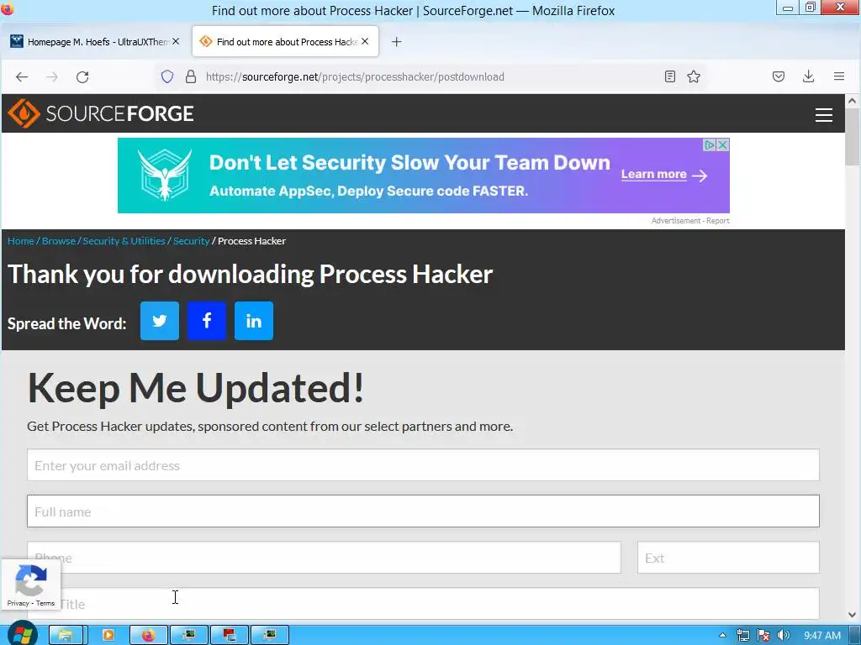Viewport: 861px width, 645px height.
Task: Open the Firefox downloads panel
Action: coord(808,76)
